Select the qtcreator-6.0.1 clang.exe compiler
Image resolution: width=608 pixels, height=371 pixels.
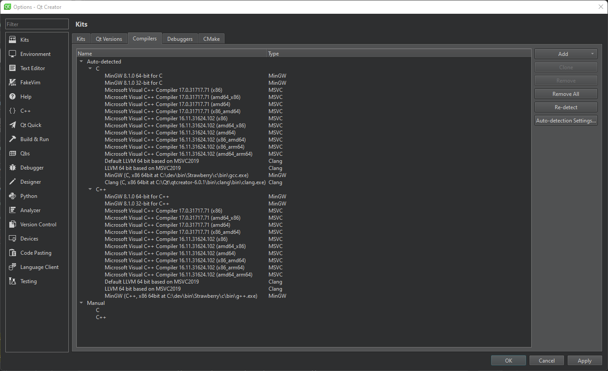[x=185, y=182]
